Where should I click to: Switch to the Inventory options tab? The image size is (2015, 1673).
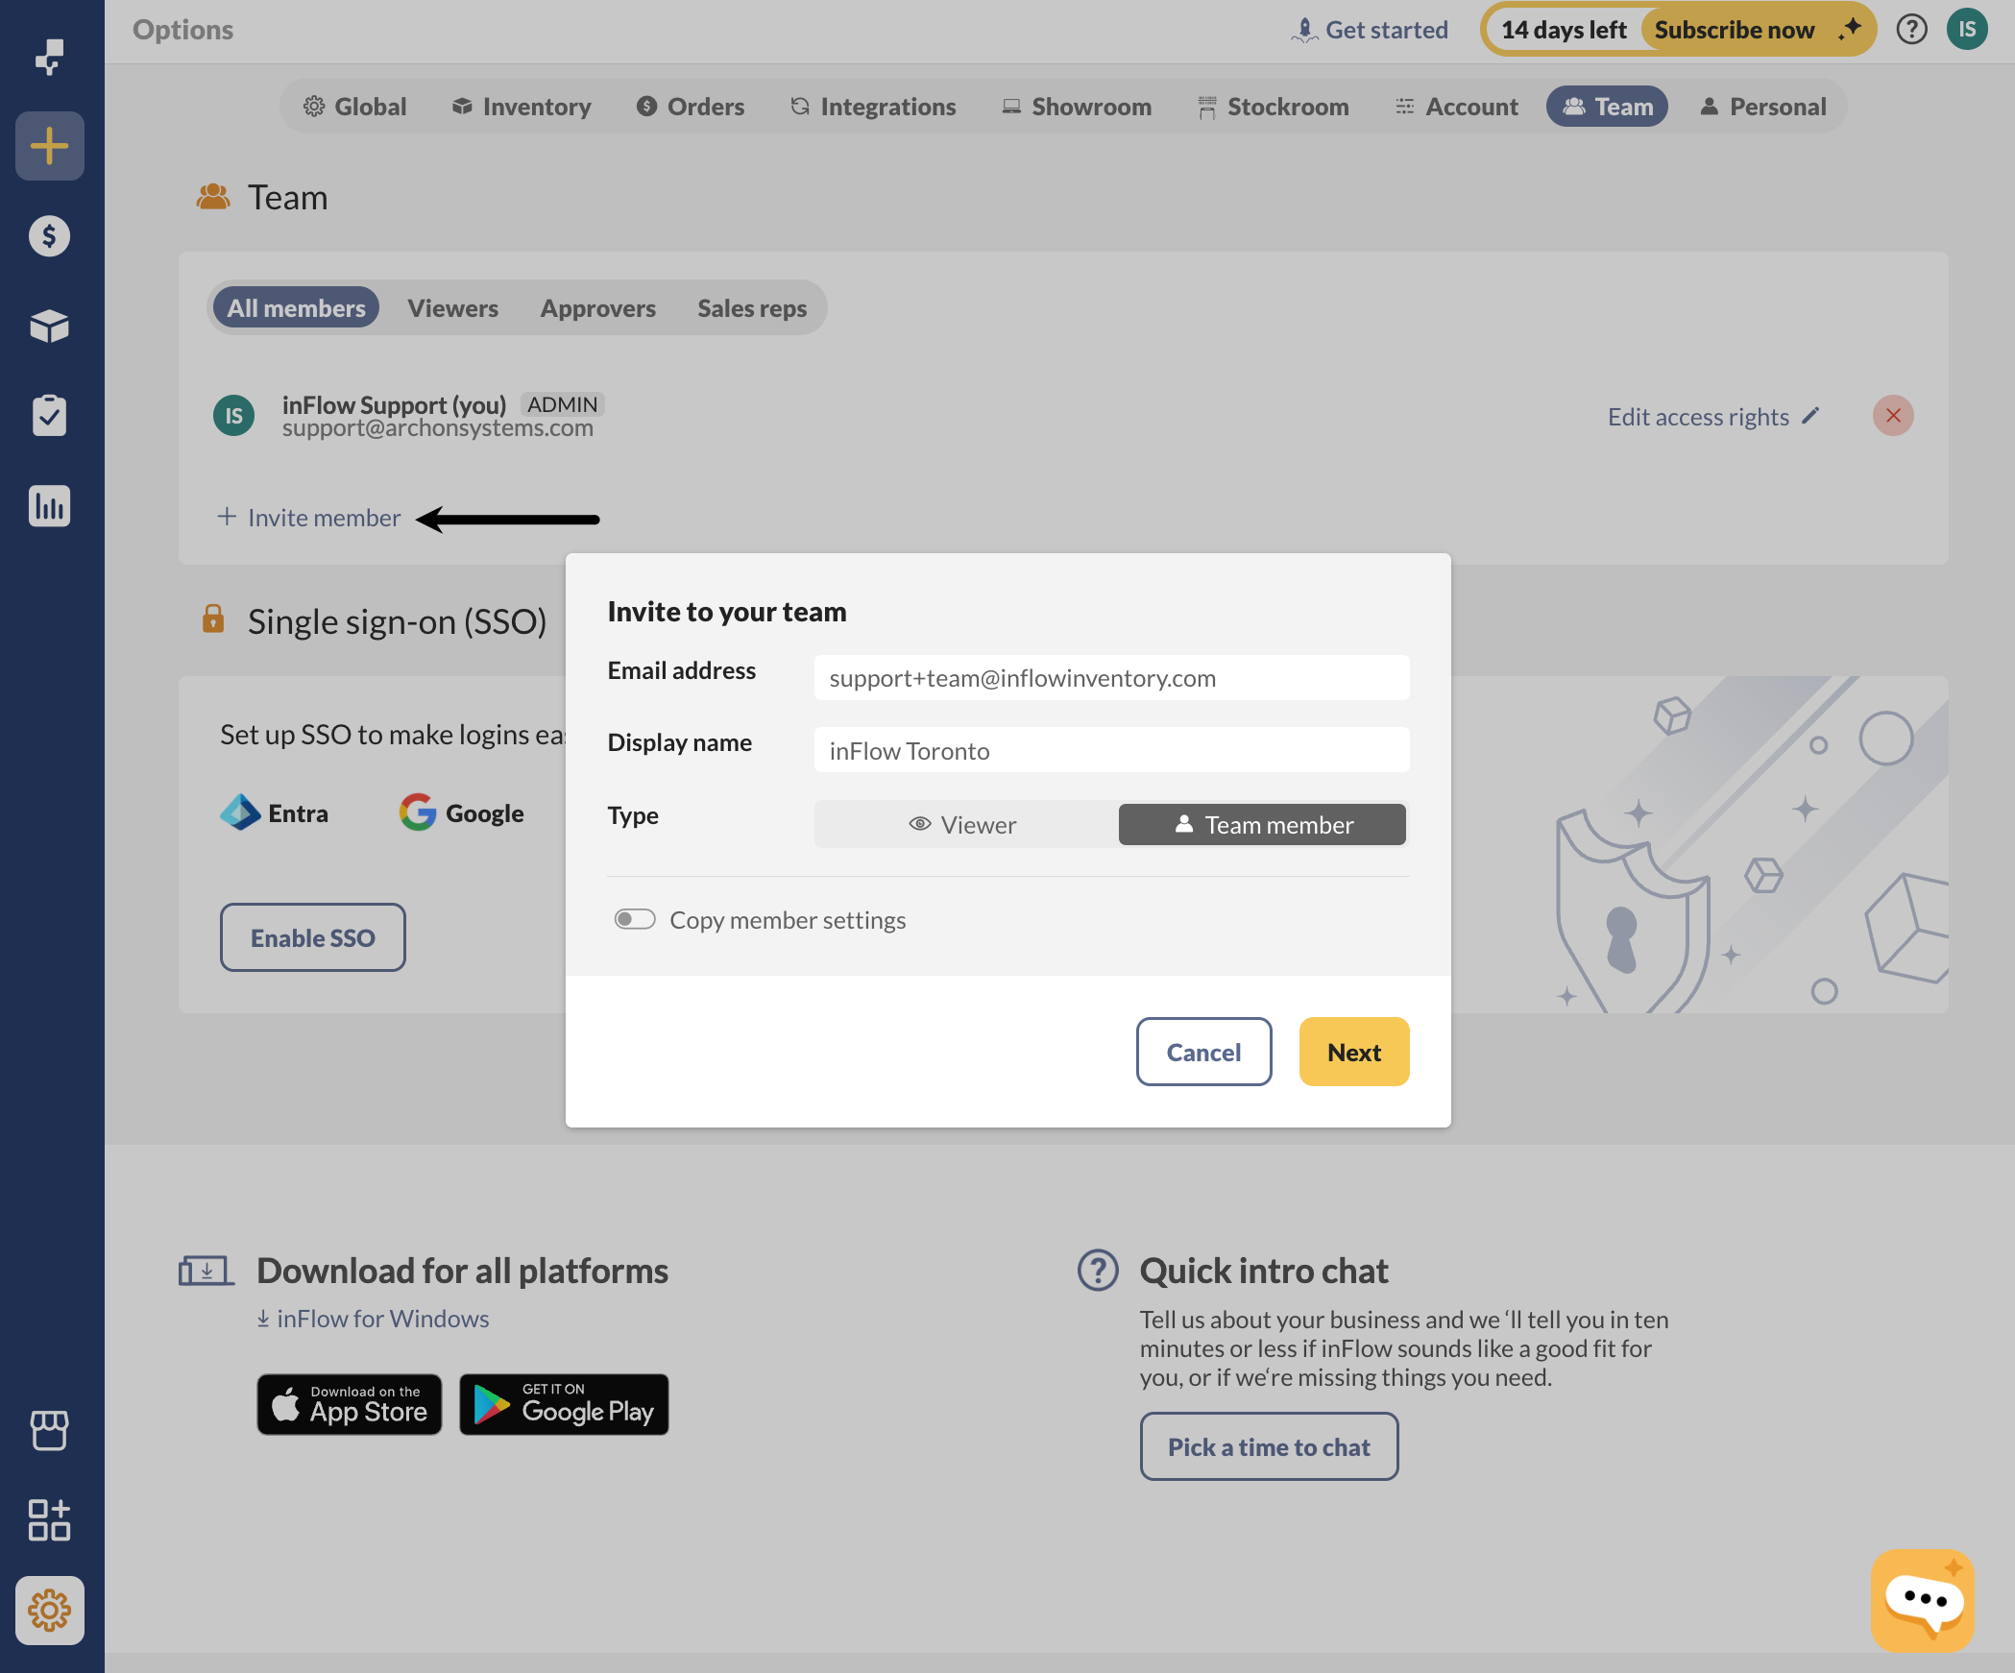[x=522, y=107]
